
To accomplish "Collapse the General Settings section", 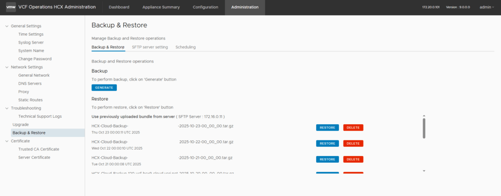I will pyautogui.click(x=6, y=26).
